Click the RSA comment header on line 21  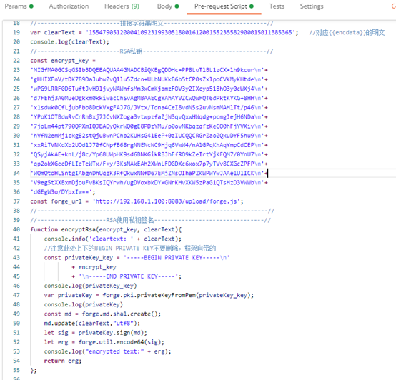click(152, 51)
